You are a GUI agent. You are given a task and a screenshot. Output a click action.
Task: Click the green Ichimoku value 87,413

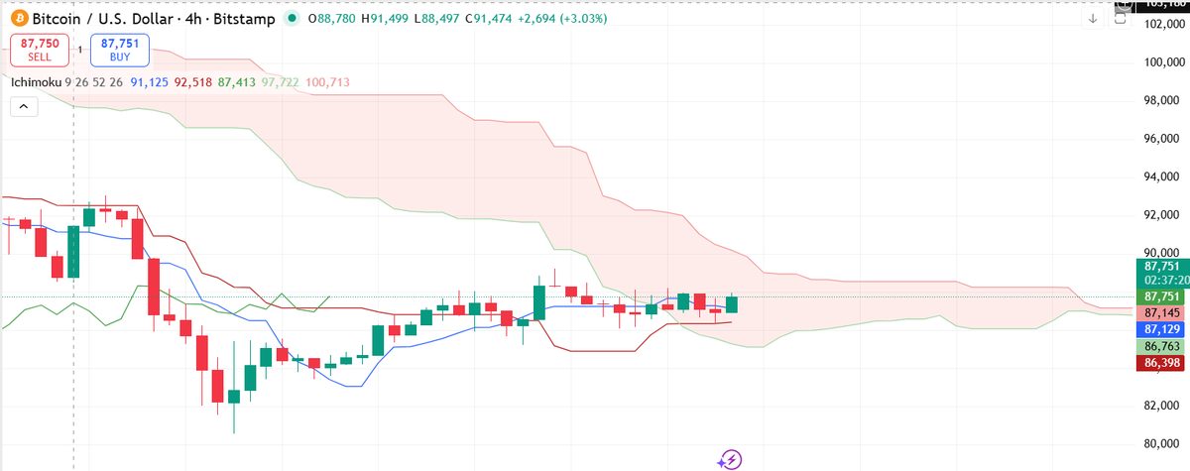click(236, 82)
